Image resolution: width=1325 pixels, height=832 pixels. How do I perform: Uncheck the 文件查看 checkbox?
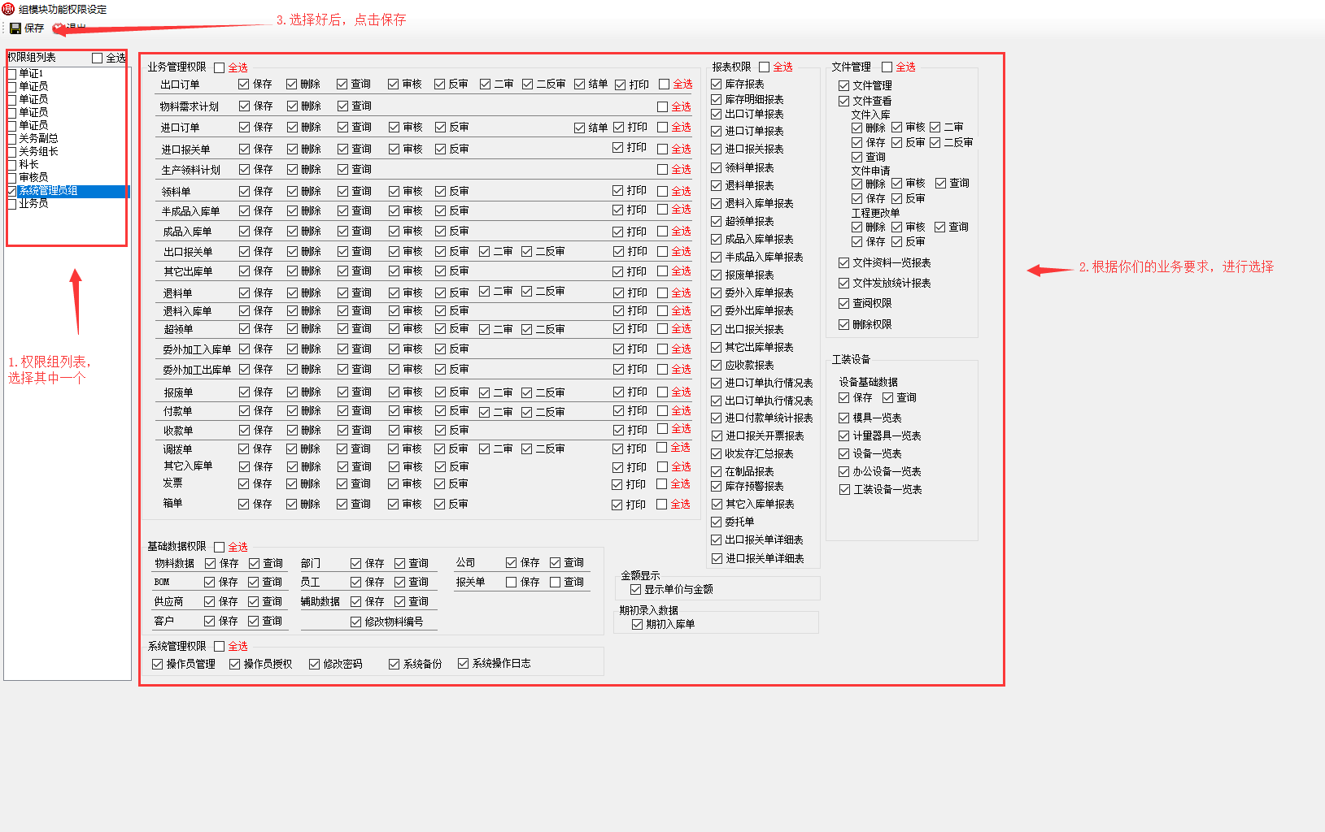click(x=844, y=101)
